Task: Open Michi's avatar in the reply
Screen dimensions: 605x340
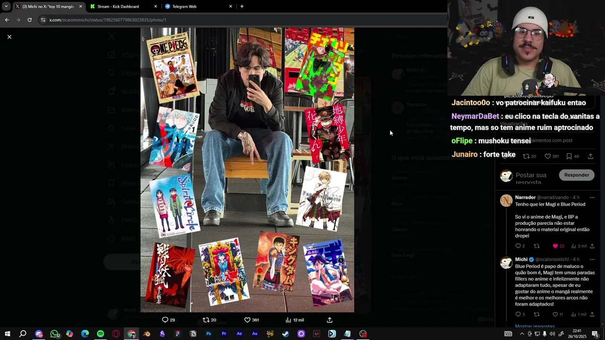Action: tap(506, 263)
